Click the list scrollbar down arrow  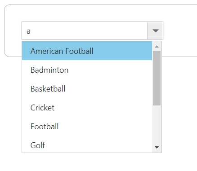point(157,147)
